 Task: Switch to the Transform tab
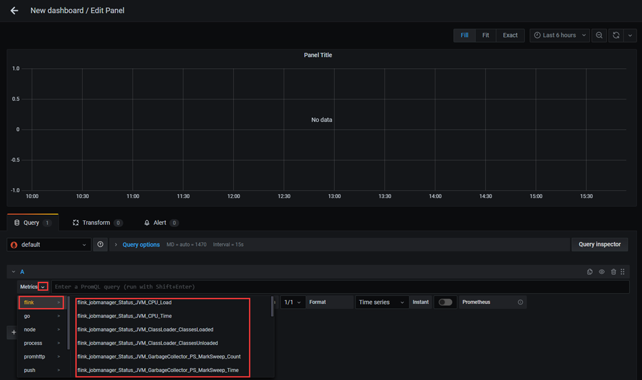[x=97, y=223]
